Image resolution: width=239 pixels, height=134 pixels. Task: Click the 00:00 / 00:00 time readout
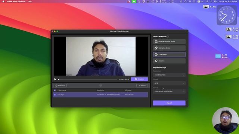(124, 79)
